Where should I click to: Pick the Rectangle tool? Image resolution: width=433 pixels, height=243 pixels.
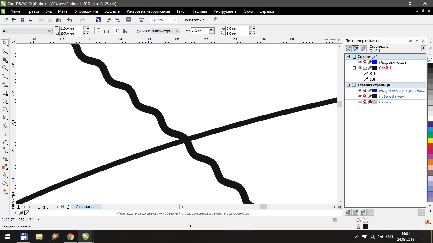(x=5, y=93)
